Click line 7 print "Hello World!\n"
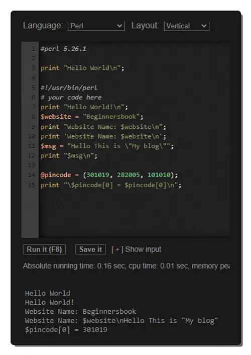 click(x=84, y=107)
